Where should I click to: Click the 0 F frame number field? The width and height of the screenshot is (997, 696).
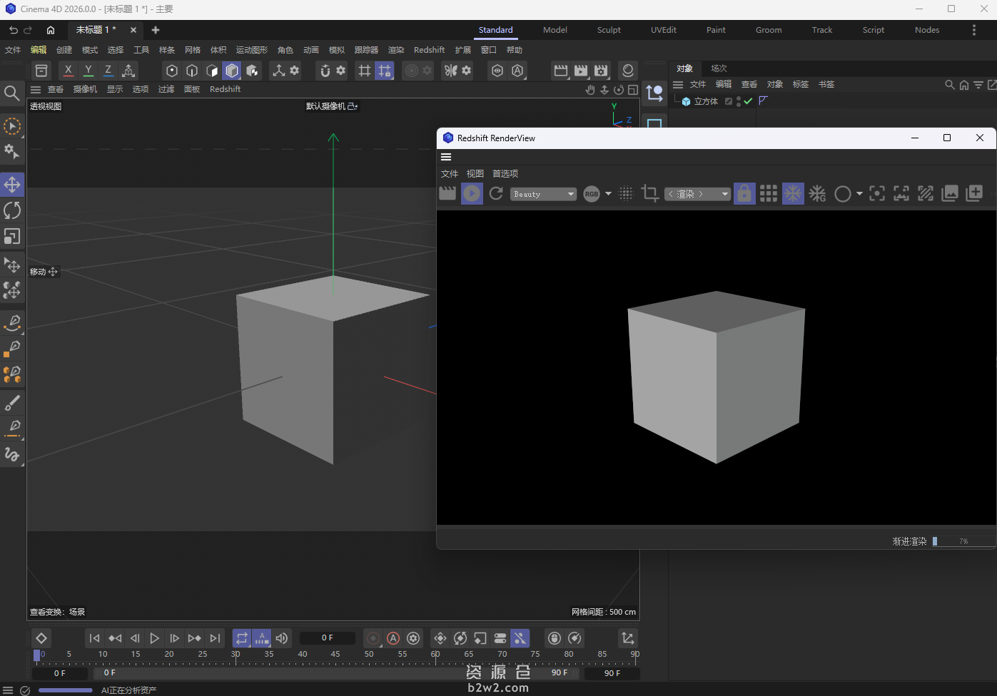(x=327, y=638)
